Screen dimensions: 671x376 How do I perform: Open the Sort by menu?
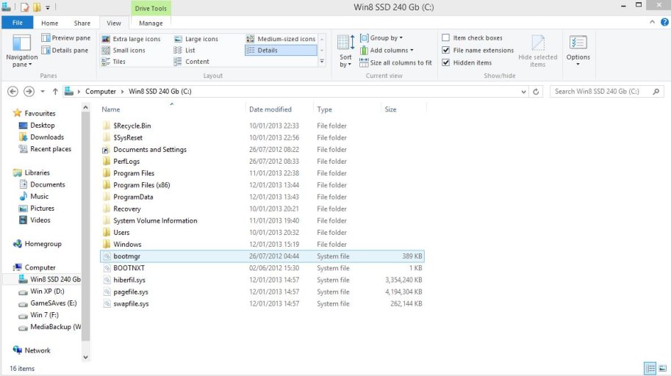pyautogui.click(x=345, y=51)
